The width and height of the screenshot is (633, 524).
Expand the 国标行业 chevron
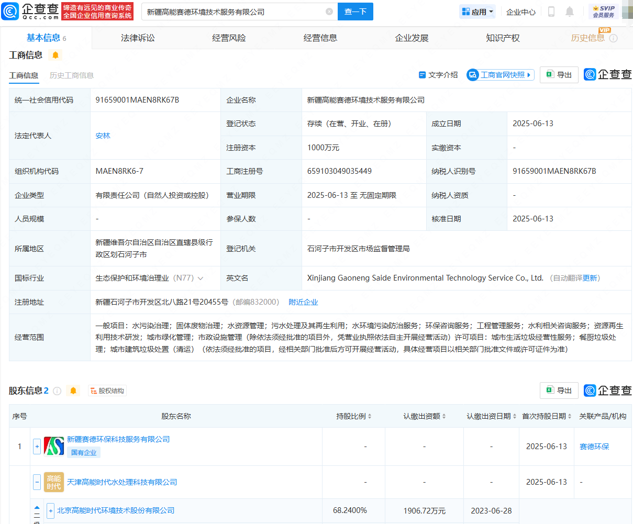coord(201,278)
